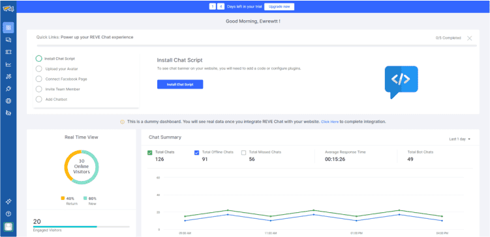Open the sidebar icon below the Settings gear
The height and width of the screenshot is (237, 490).
coord(8,113)
